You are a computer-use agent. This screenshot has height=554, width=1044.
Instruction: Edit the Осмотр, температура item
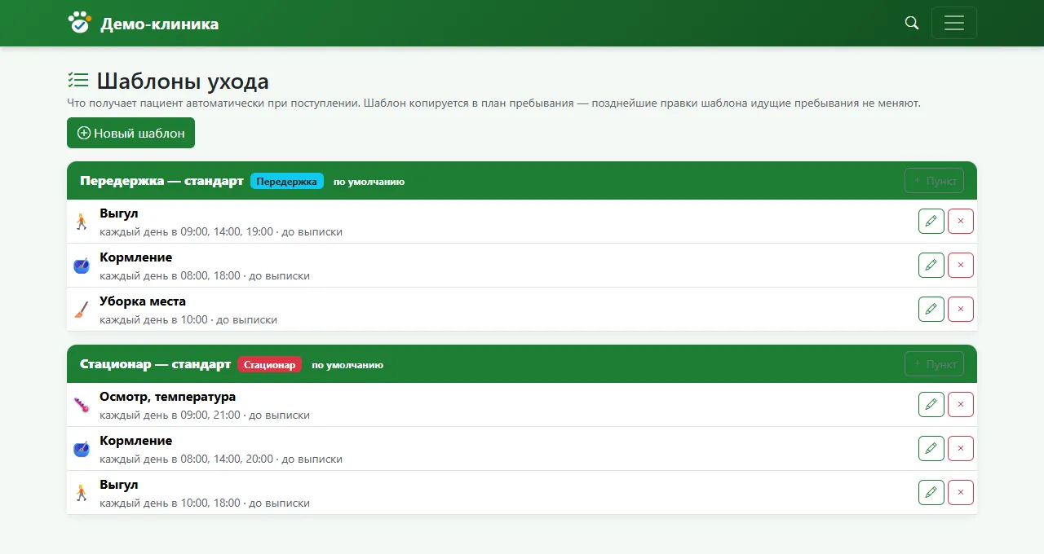(931, 404)
